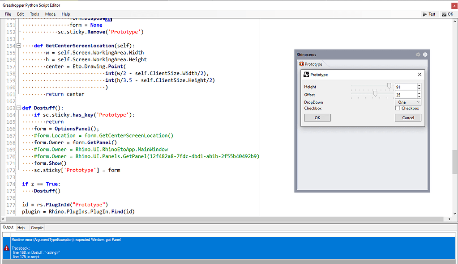Open the Rhinoceros panel gear settings icon
The width and height of the screenshot is (458, 264).
(418, 54)
